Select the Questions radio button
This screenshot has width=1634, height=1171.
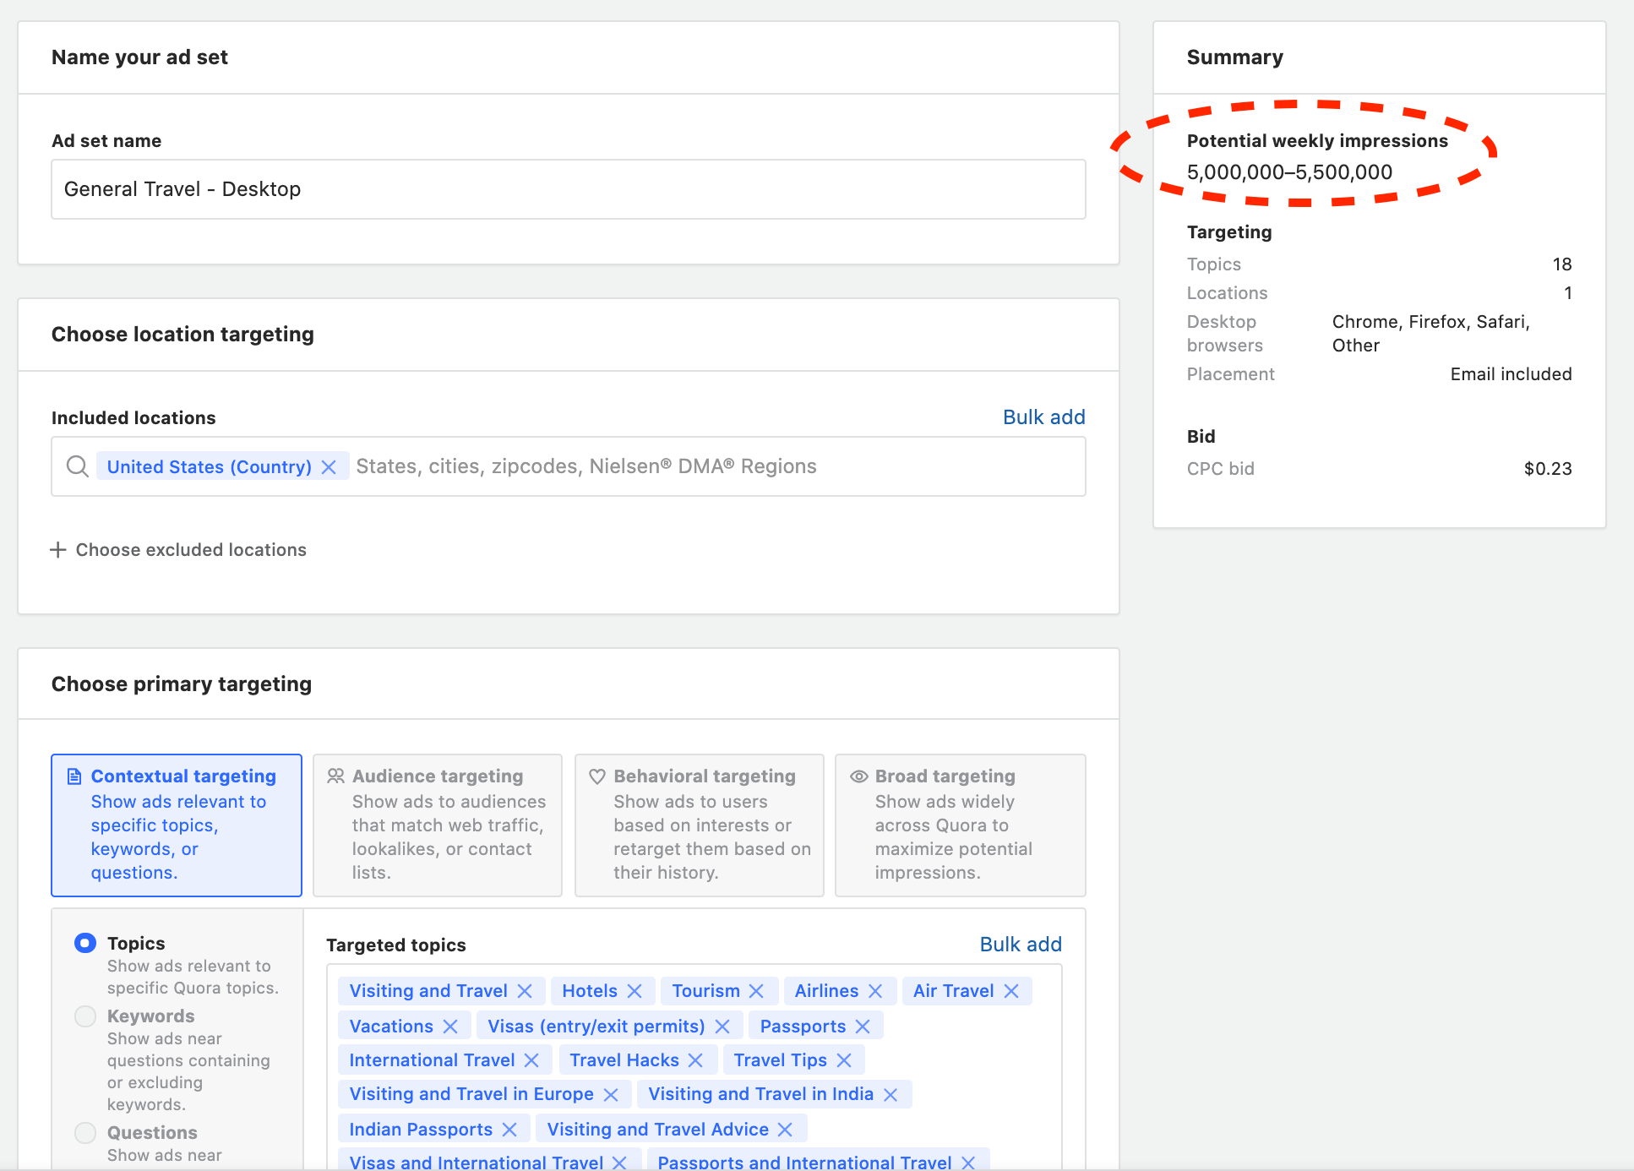[85, 1132]
